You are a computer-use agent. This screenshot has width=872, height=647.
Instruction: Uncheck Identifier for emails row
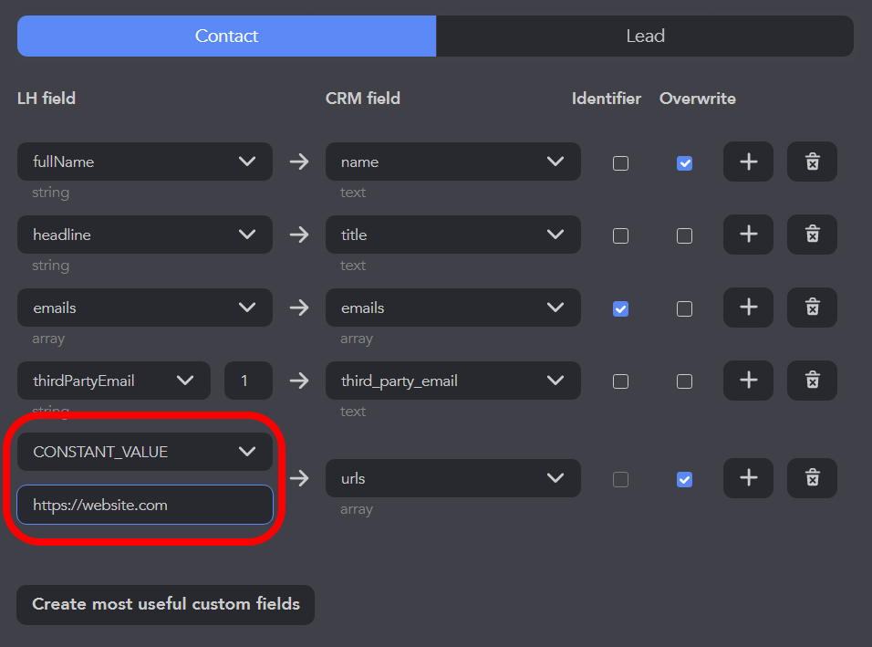pyautogui.click(x=620, y=309)
